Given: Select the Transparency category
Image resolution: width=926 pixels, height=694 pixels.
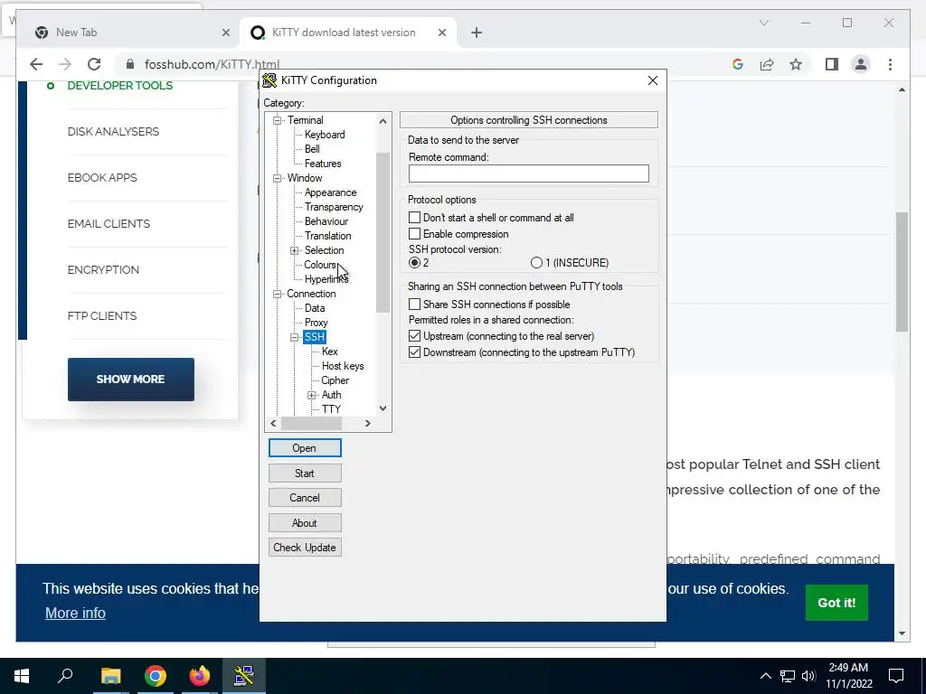Looking at the screenshot, I should click(x=334, y=207).
